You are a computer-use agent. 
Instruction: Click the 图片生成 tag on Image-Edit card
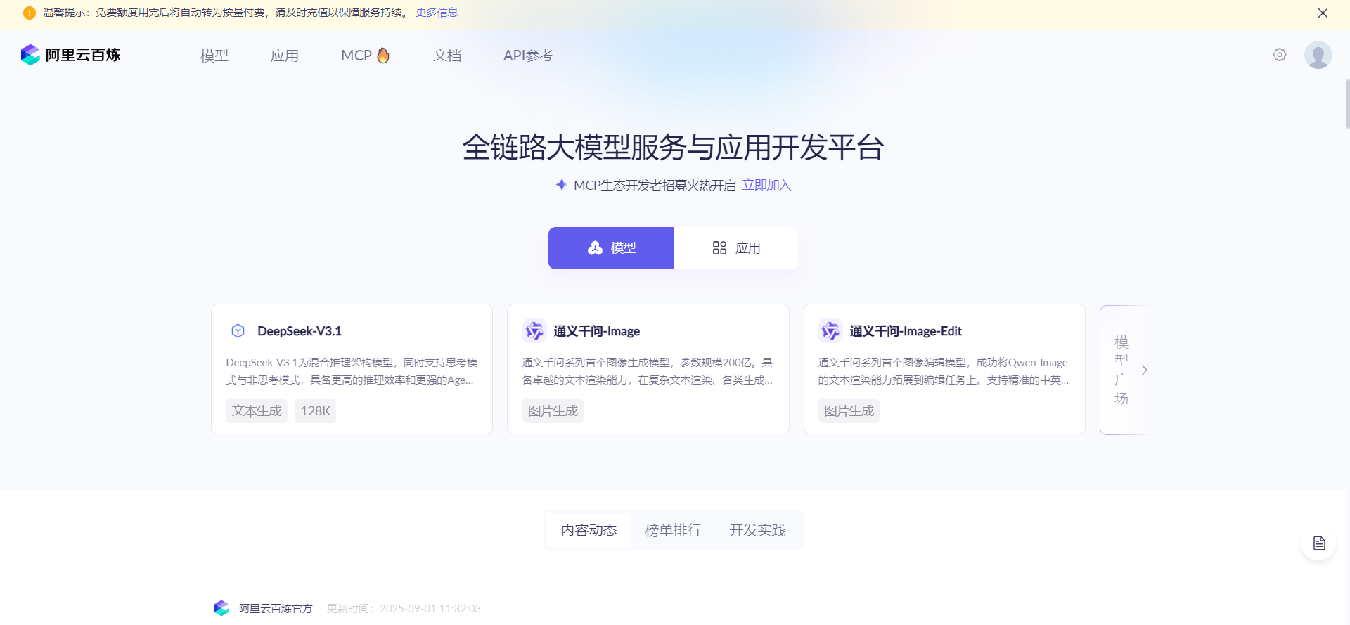coord(849,411)
